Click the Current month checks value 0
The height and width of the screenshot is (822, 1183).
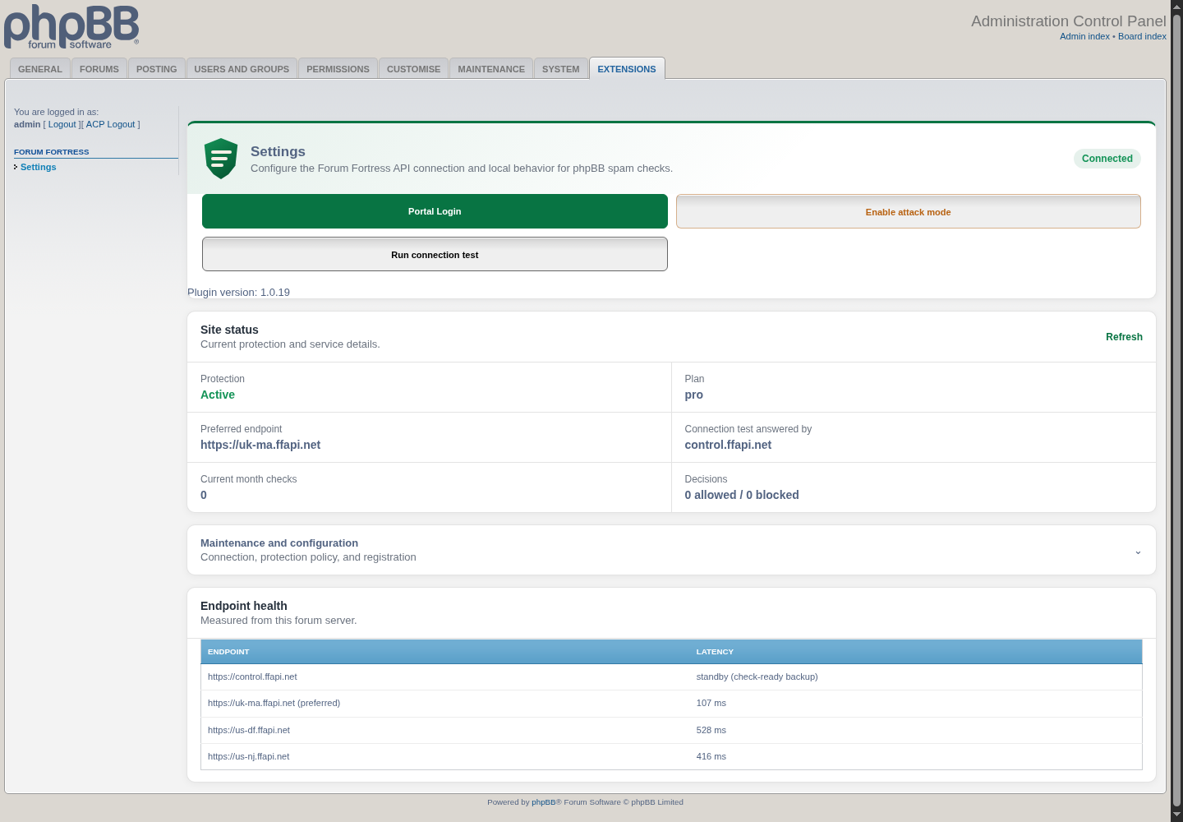coord(204,495)
